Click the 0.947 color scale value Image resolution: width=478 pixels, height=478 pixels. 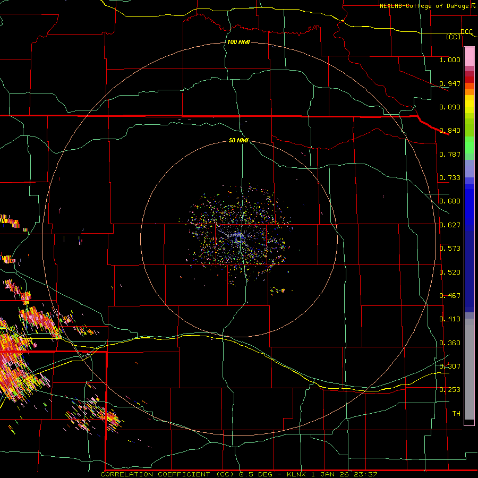tap(450, 83)
